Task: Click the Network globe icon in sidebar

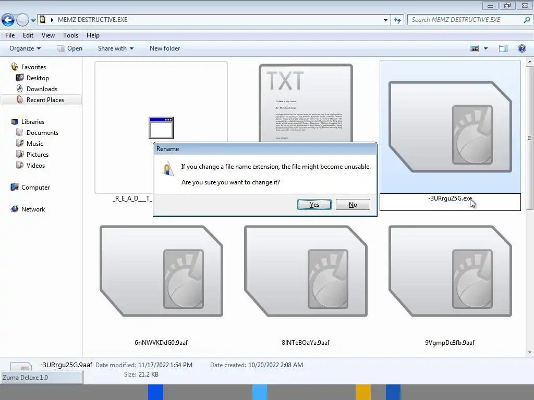Action: click(14, 209)
